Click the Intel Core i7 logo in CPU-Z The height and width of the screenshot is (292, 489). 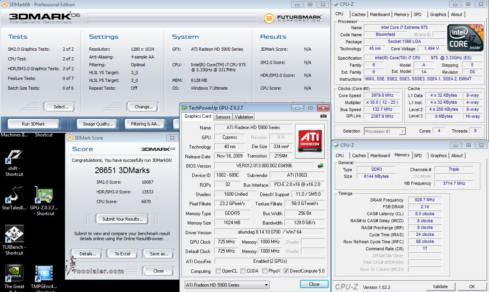pyautogui.click(x=465, y=38)
